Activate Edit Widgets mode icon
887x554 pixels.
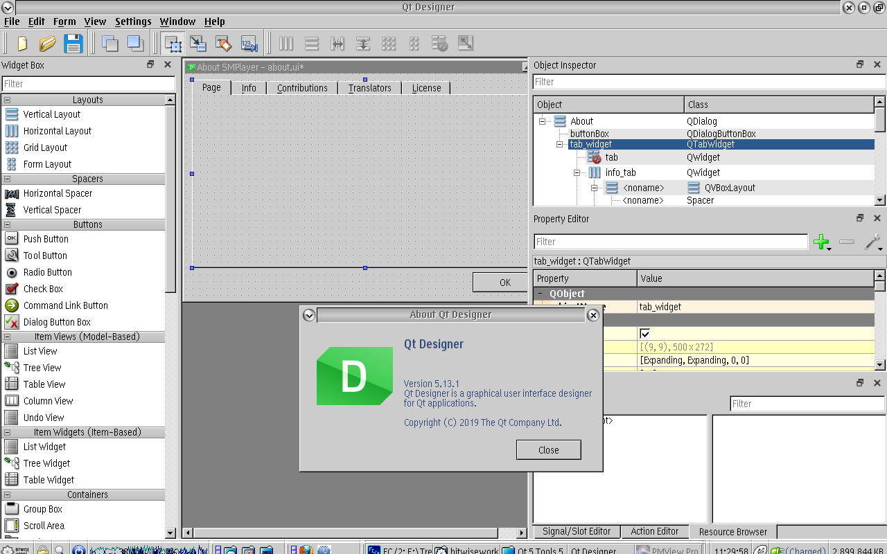[173, 44]
